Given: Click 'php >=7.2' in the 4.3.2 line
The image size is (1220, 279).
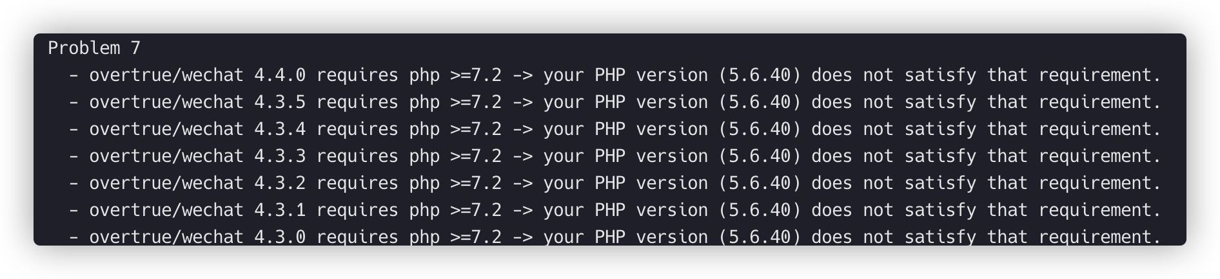Looking at the screenshot, I should point(455,183).
